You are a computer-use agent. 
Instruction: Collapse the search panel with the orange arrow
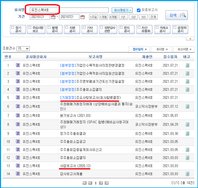[x=190, y=39]
